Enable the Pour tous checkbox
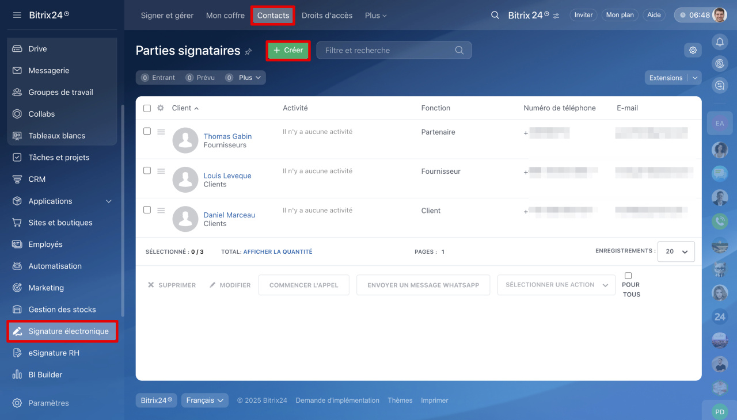This screenshot has height=420, width=737. tap(628, 276)
